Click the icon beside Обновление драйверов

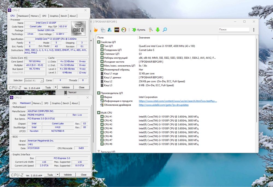tap(102, 105)
